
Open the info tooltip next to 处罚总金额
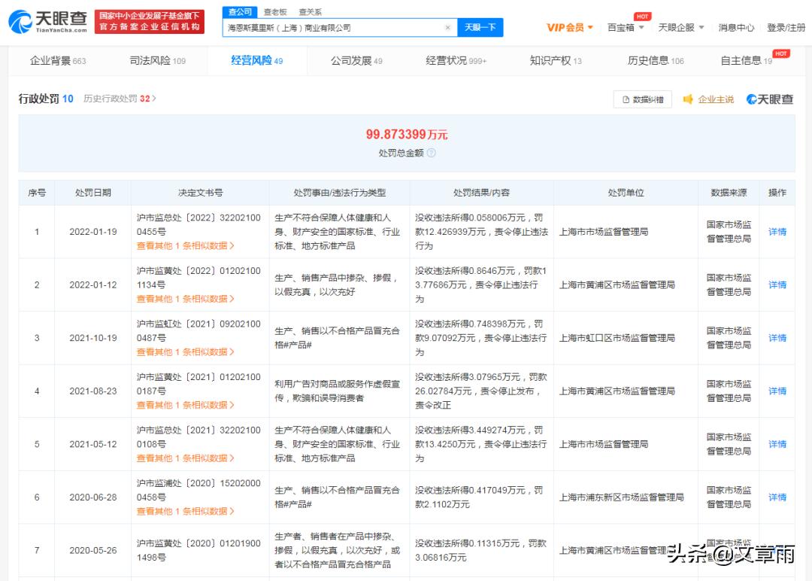coord(432,152)
